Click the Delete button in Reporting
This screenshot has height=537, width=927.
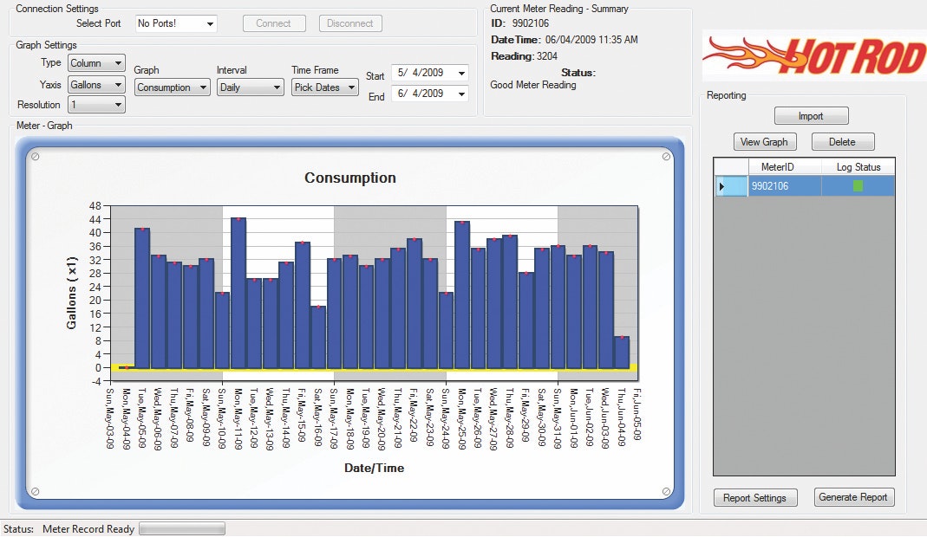pos(842,142)
